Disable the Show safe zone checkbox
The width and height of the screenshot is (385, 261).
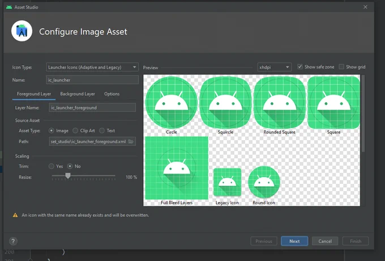click(300, 66)
